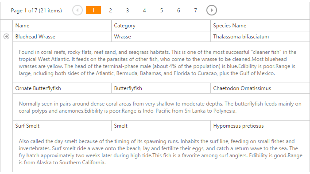This screenshot has height=174, width=310.
Task: Click the row indicator arrow beside Bluehead Wrasse
Action: (6, 37)
